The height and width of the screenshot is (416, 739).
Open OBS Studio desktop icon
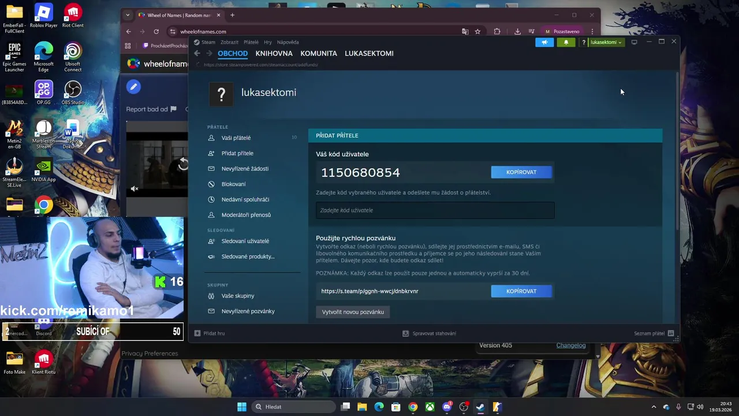(73, 93)
